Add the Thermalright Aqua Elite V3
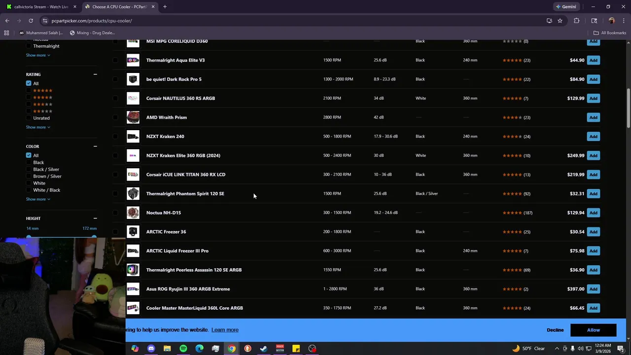This screenshot has height=355, width=631. (x=594, y=60)
